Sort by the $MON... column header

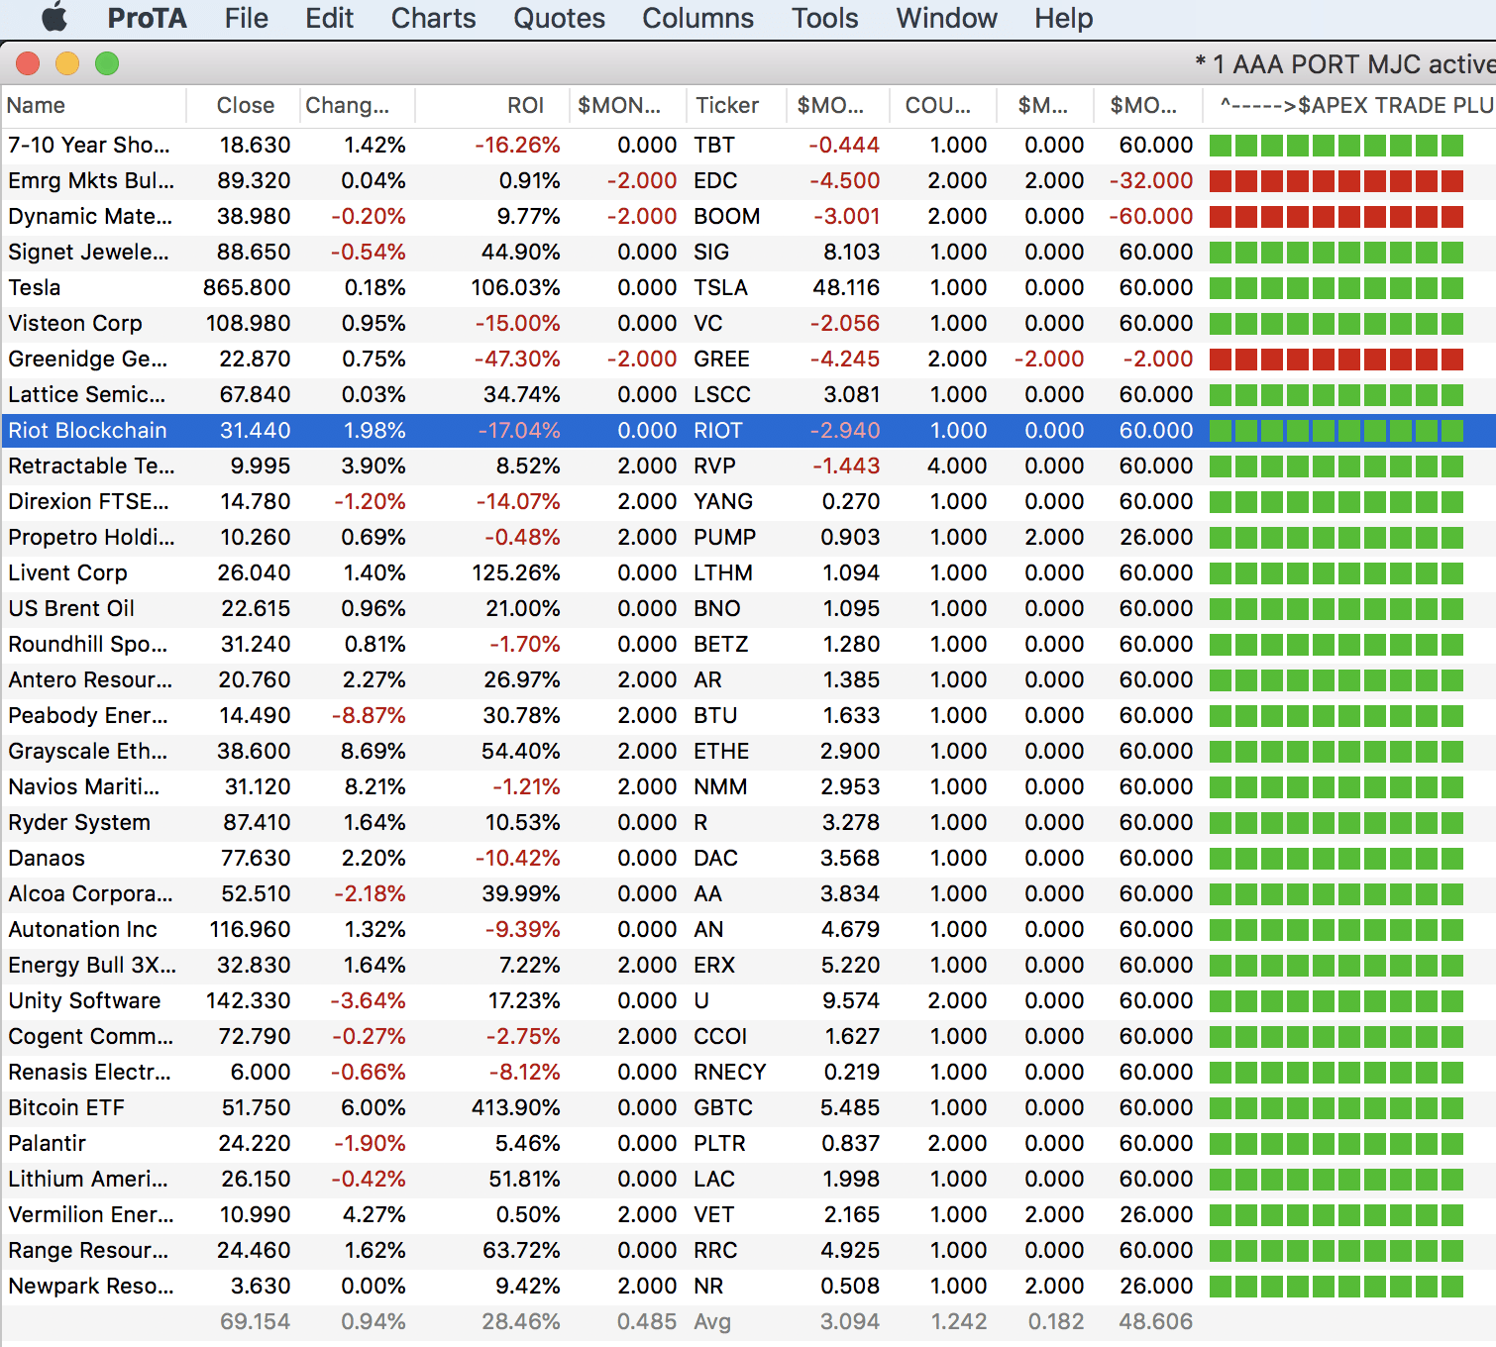point(629,106)
